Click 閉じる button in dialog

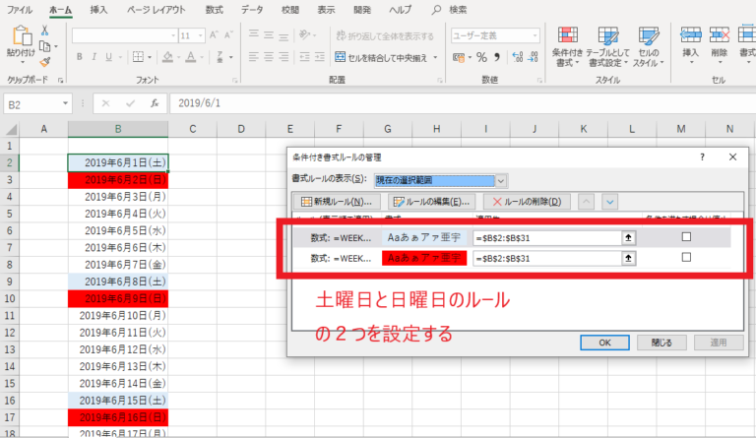(661, 343)
